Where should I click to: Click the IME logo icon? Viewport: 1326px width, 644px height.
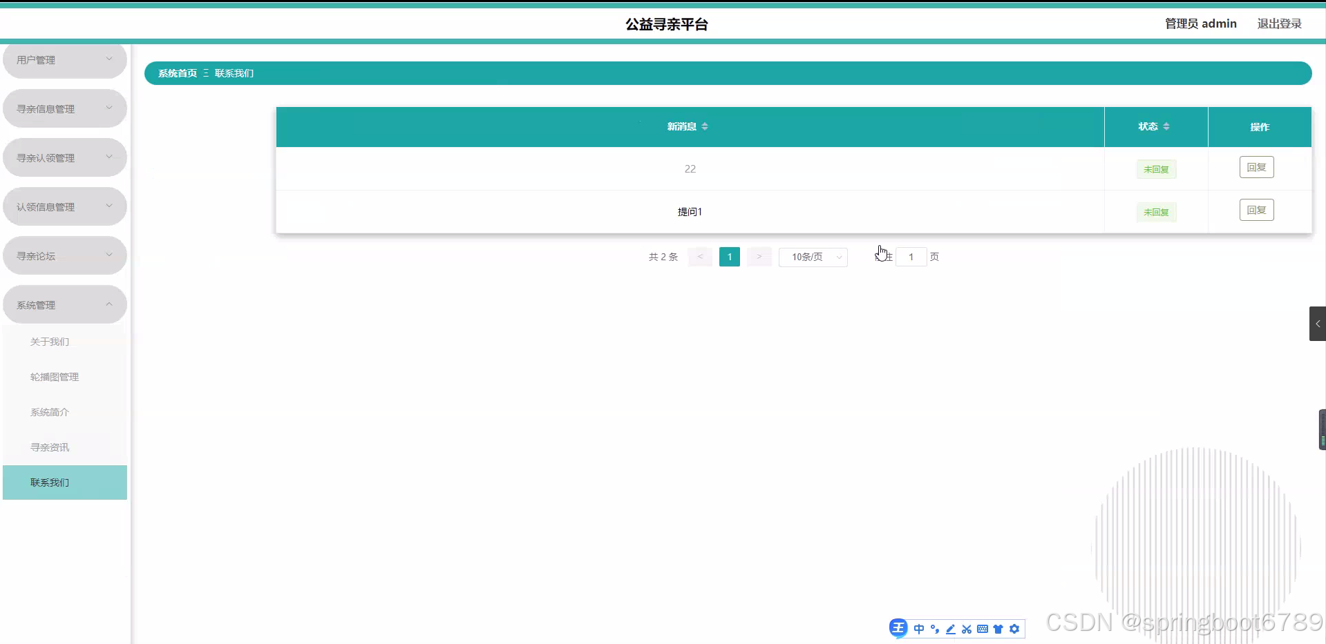[x=898, y=628]
